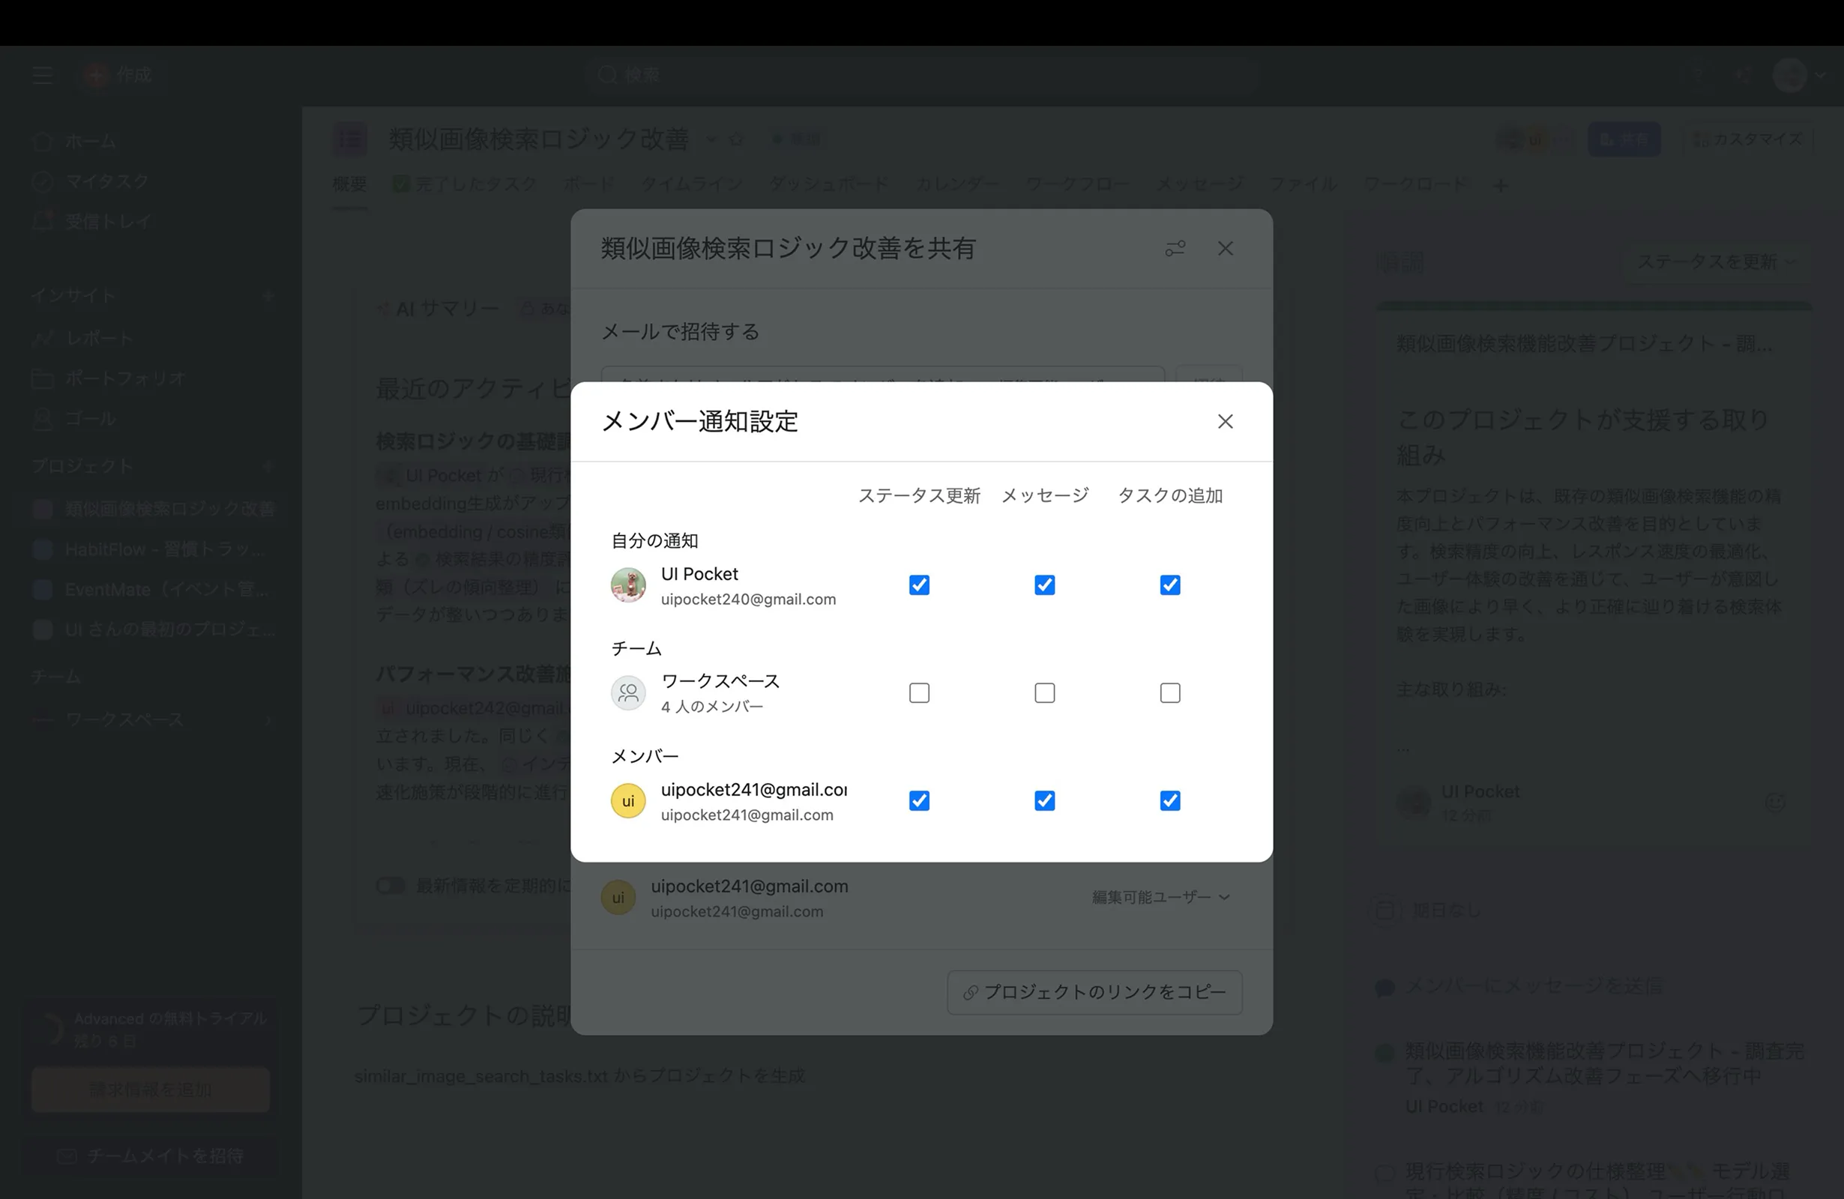The width and height of the screenshot is (1844, 1199).
Task: Add a new tab with plus icon
Action: 1501,185
